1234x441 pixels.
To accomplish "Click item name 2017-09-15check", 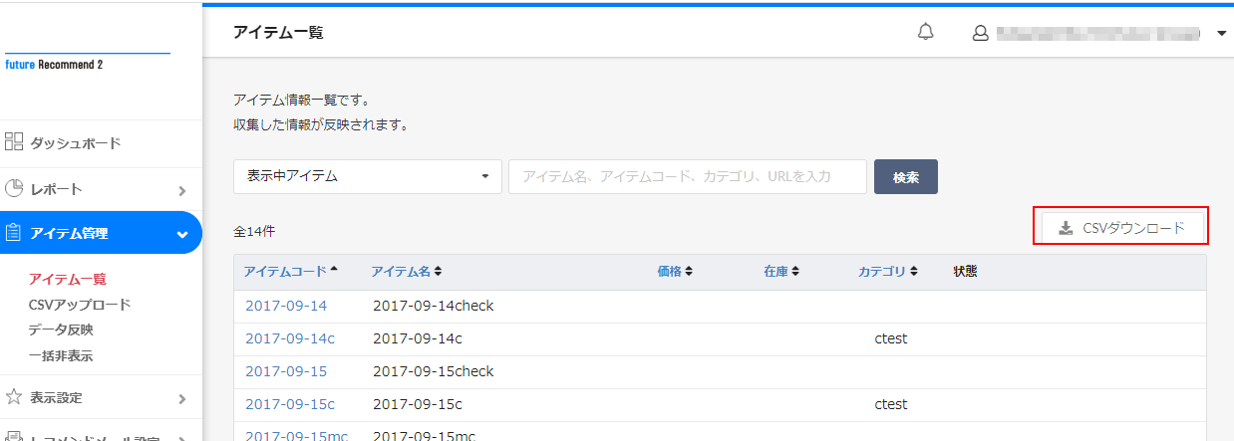I will click(x=434, y=371).
